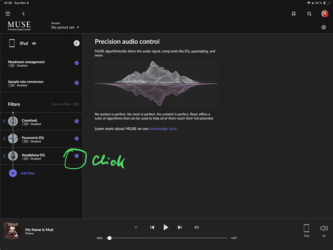Image resolution: width=333 pixels, height=250 pixels.
Task: Skip to next track
Action: tap(179, 227)
